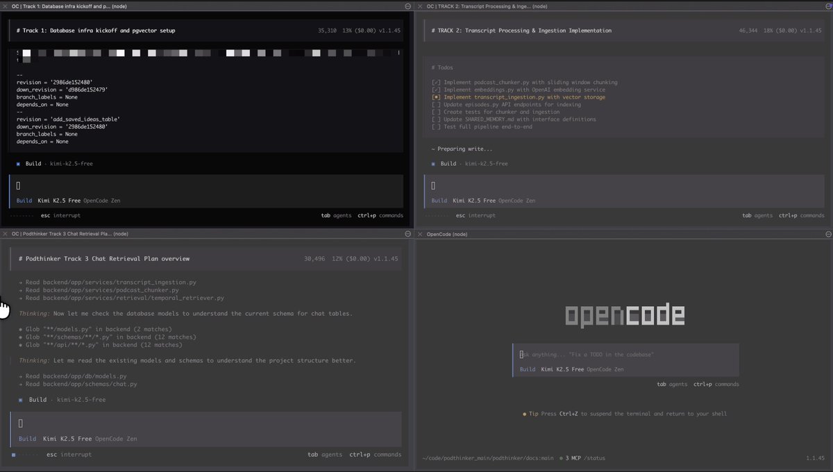Image resolution: width=833 pixels, height=472 pixels.
Task: Click 'Kimi K2.5 Free' model label in Track 1 pane
Action: [x=60, y=201]
